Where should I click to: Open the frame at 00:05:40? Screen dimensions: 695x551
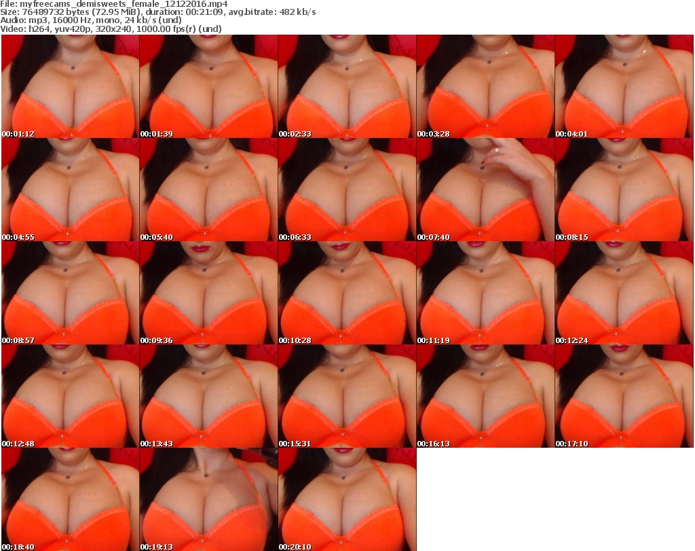coord(208,190)
